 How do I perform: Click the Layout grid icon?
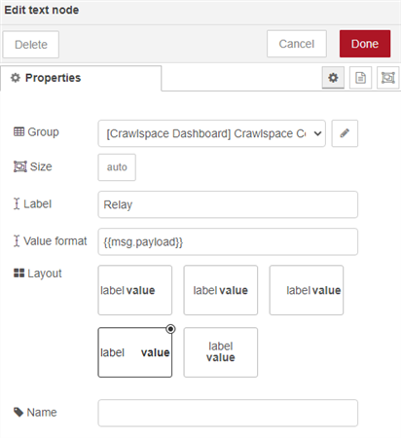[18, 274]
